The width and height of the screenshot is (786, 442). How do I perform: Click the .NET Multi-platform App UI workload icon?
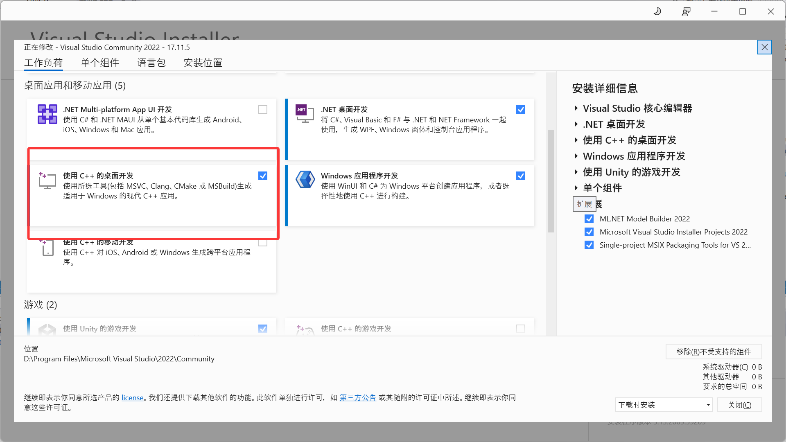47,114
